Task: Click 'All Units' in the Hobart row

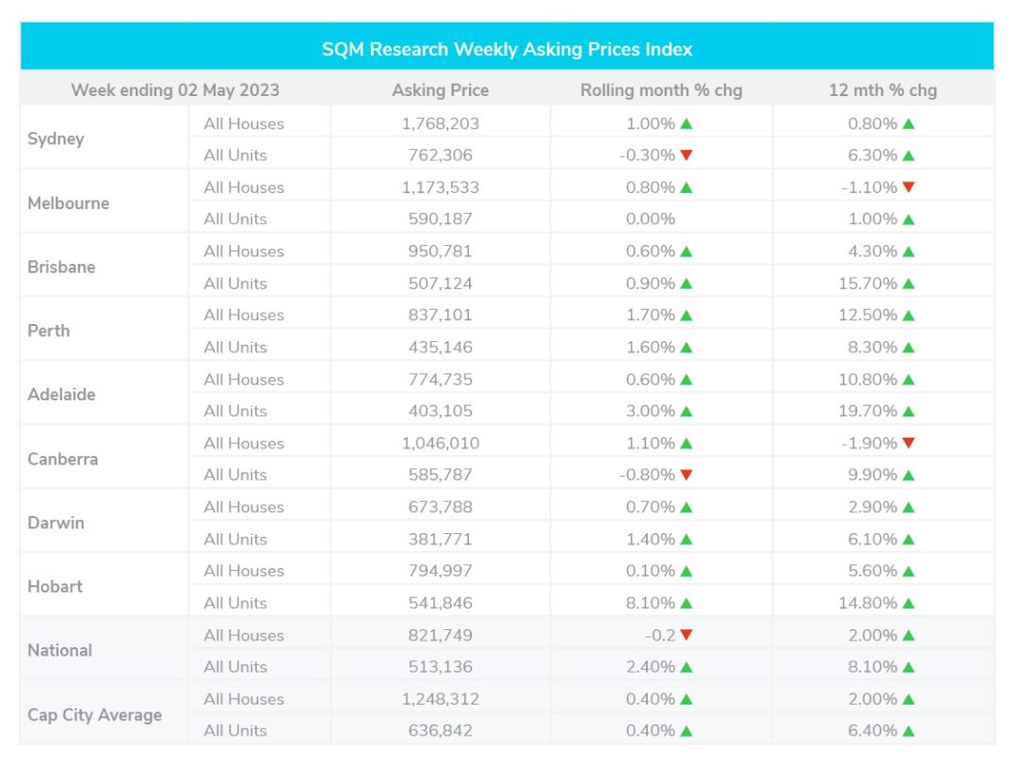Action: coord(235,603)
